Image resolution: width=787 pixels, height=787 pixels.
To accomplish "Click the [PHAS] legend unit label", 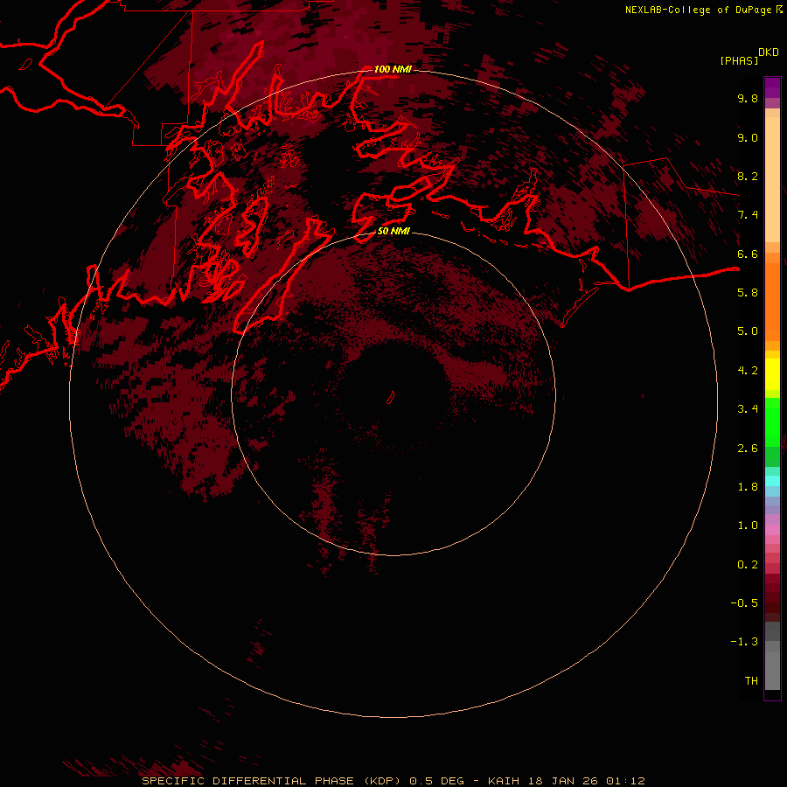I will (739, 61).
